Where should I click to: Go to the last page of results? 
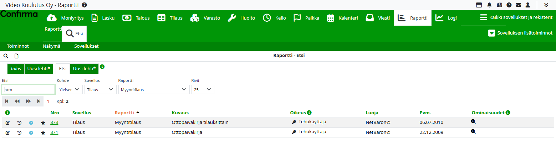tap(39, 101)
